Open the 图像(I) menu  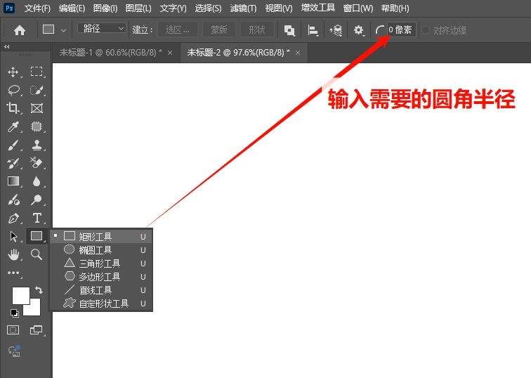tap(105, 8)
